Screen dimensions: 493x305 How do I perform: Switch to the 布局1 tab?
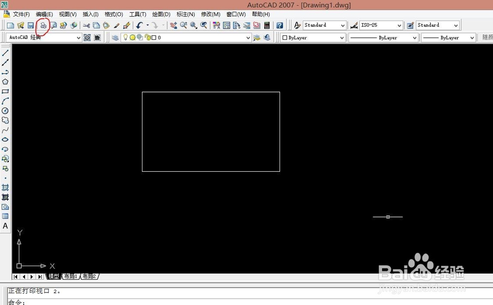point(70,276)
